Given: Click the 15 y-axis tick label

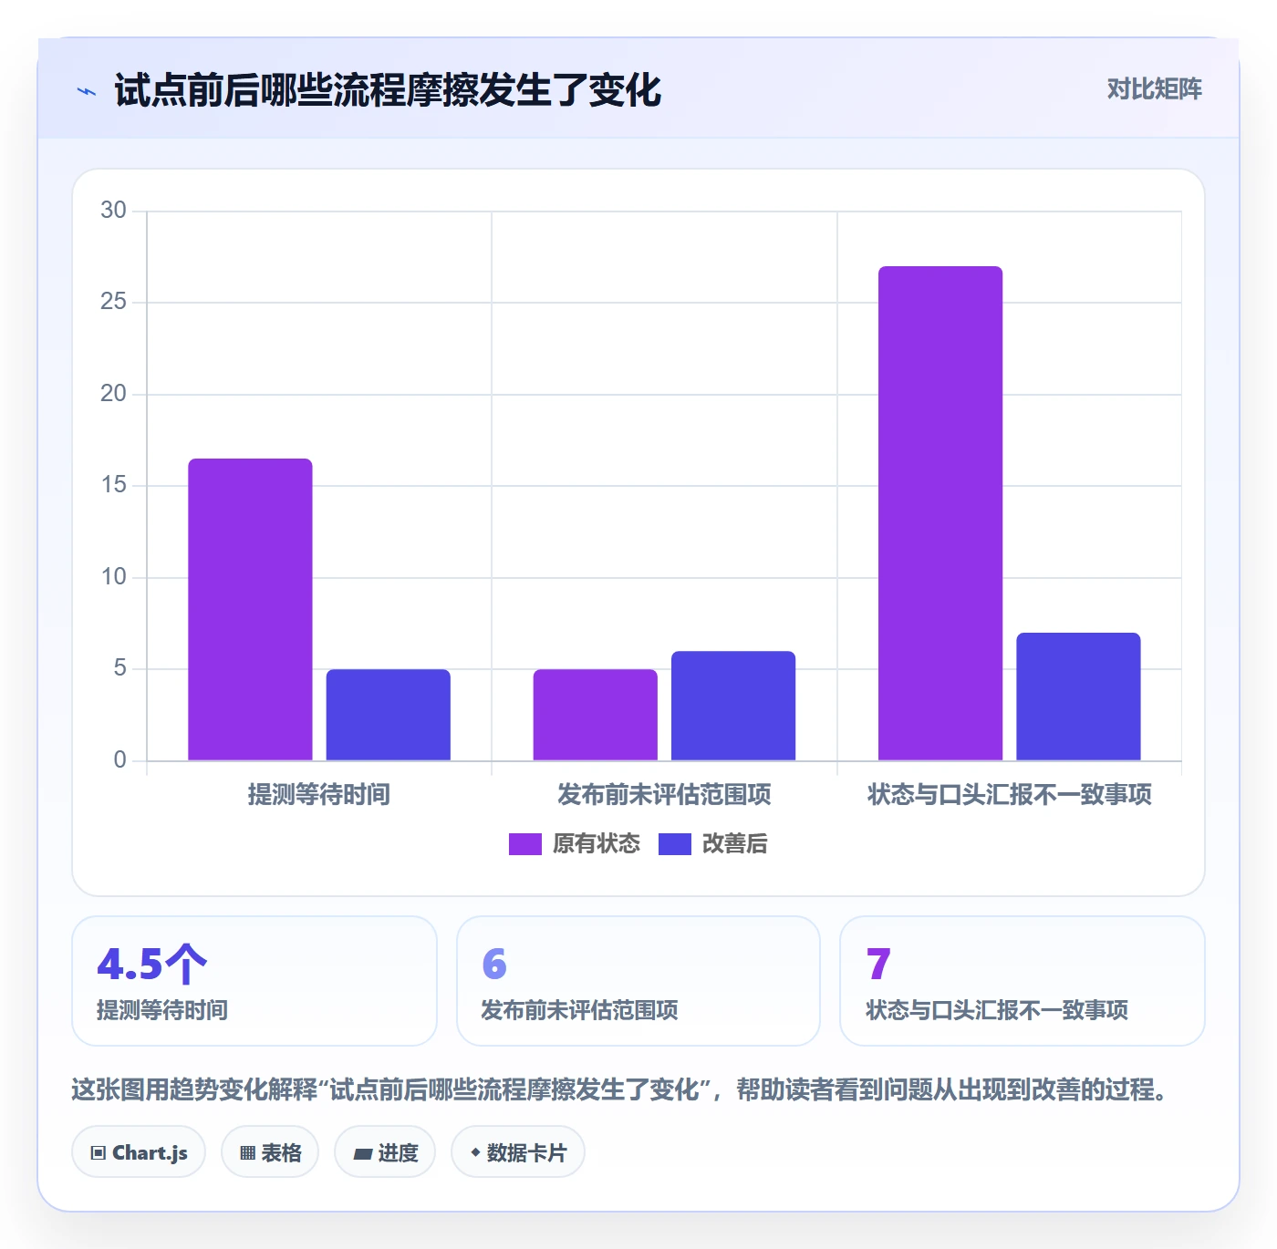Looking at the screenshot, I should point(113,485).
